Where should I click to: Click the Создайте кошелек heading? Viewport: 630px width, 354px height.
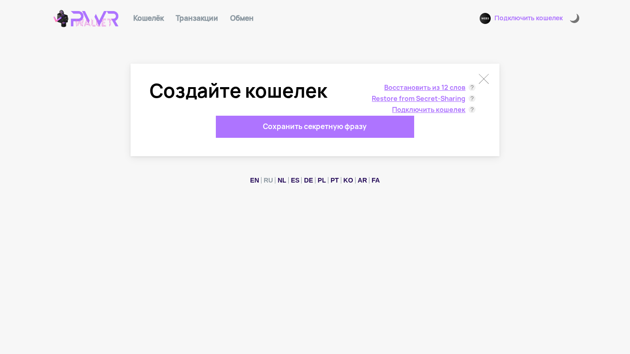[x=238, y=91]
